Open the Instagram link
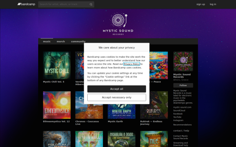The height and width of the screenshot is (147, 236). click(x=178, y=120)
